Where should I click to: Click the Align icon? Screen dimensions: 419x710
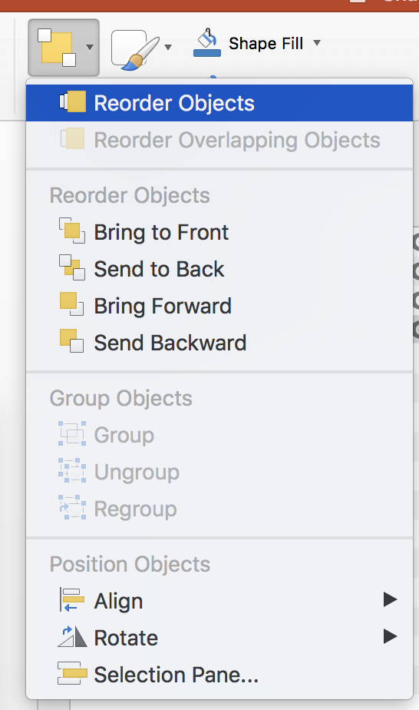click(x=72, y=600)
